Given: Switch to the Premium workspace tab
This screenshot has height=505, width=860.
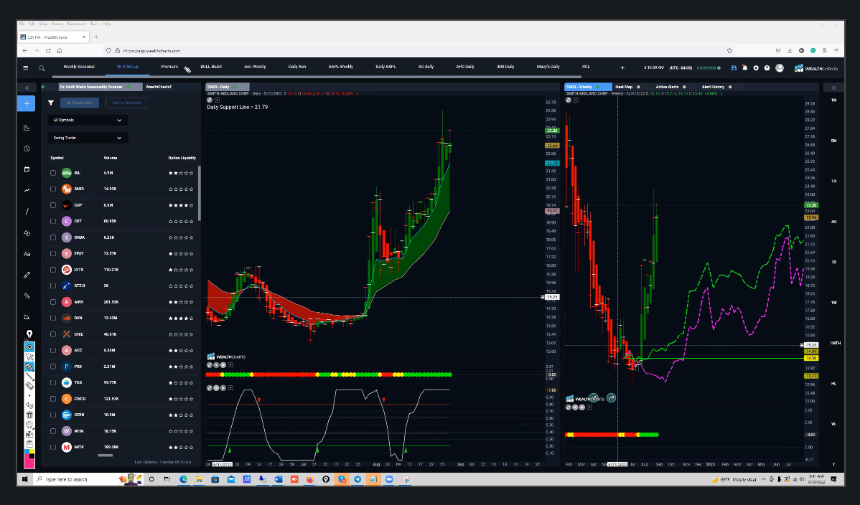Looking at the screenshot, I should point(169,67).
